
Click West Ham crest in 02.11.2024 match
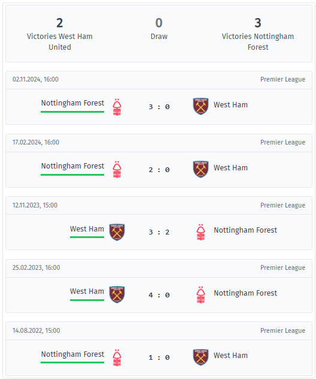(x=200, y=106)
